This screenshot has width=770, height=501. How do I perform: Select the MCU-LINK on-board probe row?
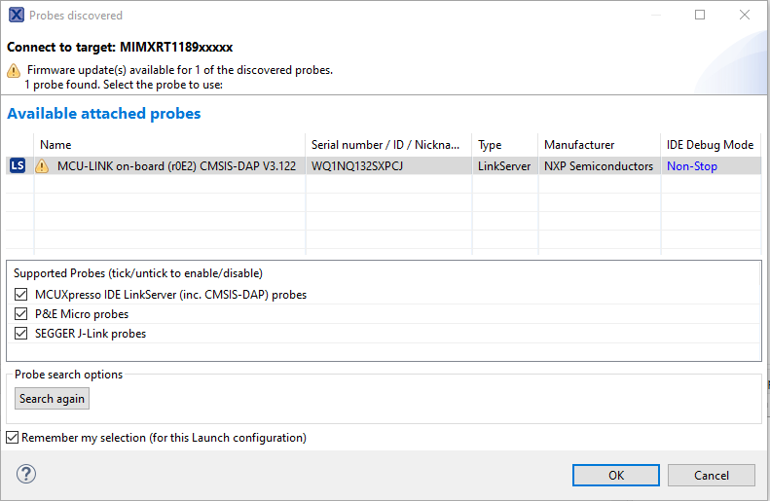[176, 166]
